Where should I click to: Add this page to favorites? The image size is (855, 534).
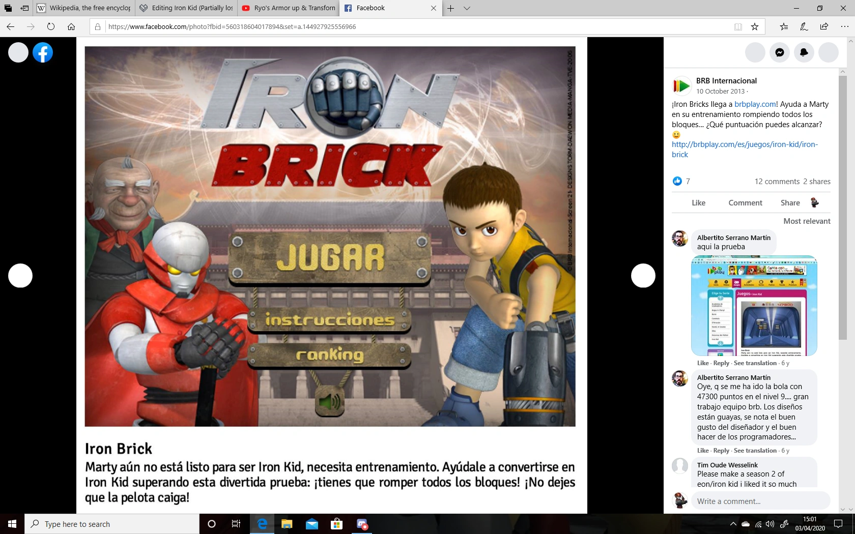pyautogui.click(x=755, y=26)
